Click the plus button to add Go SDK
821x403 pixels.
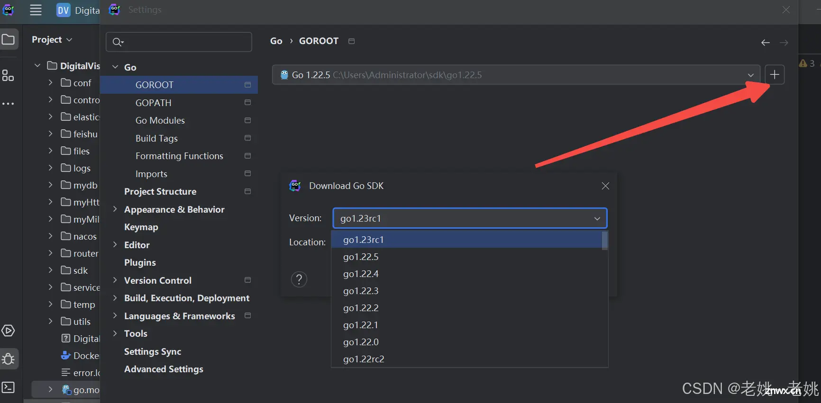point(775,75)
